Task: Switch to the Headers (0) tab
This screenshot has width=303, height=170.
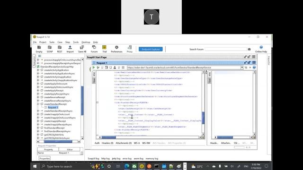Action: click(107, 143)
